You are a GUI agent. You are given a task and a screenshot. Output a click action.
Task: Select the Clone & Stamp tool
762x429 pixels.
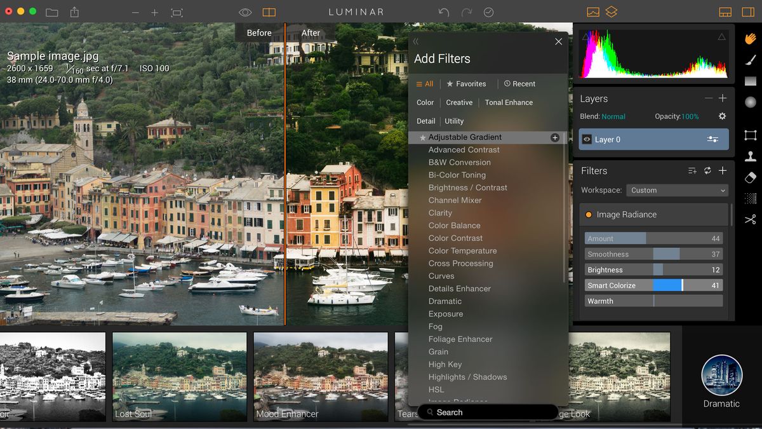(750, 156)
